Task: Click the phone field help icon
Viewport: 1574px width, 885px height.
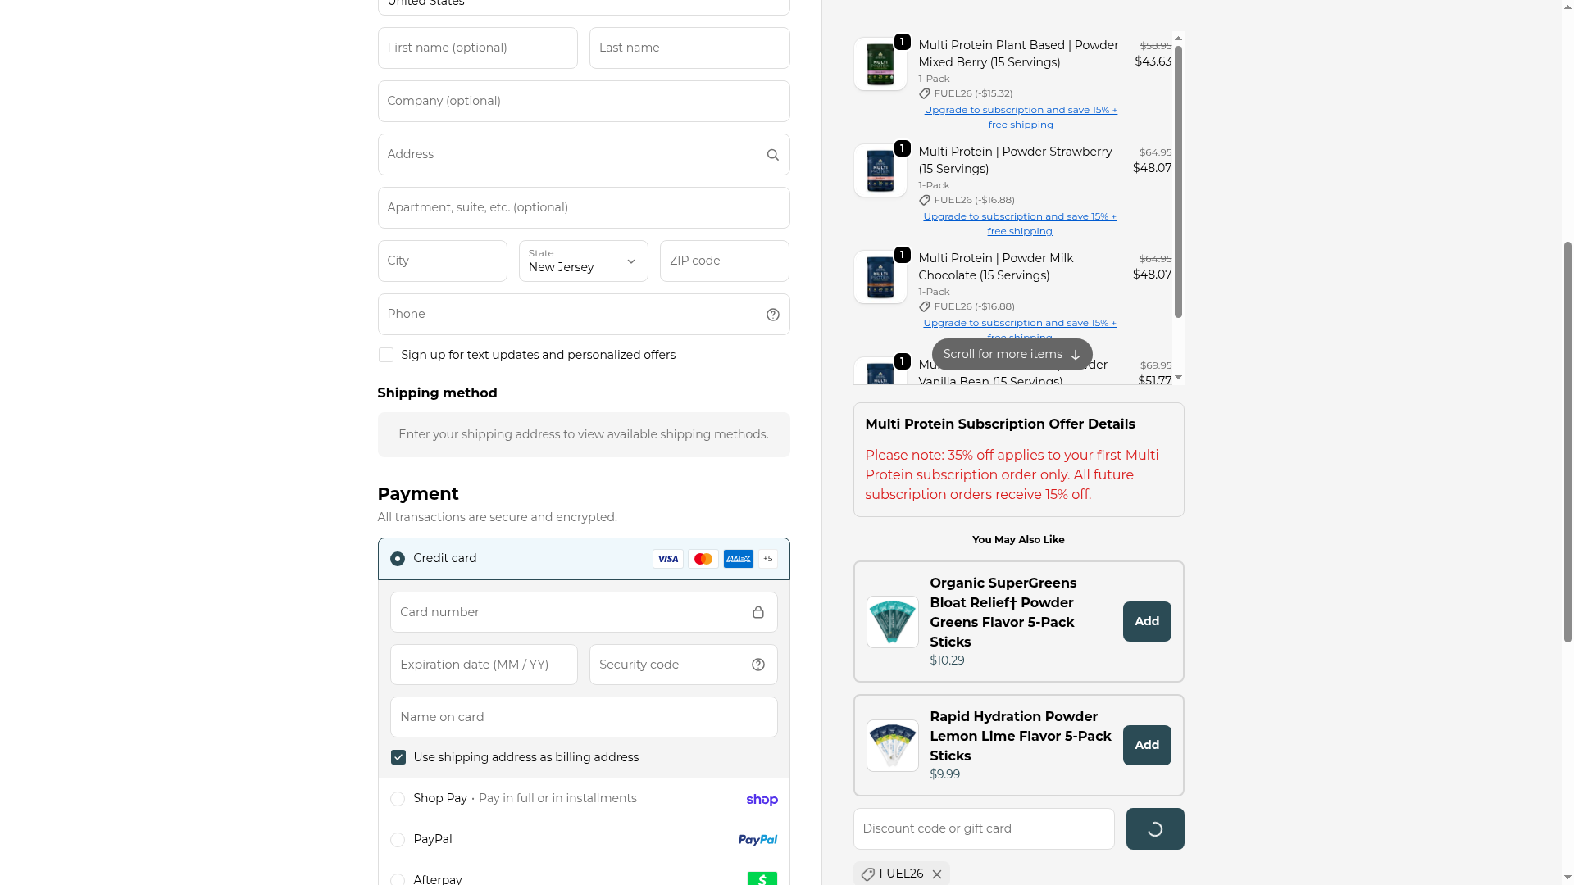Action: pyautogui.click(x=772, y=315)
